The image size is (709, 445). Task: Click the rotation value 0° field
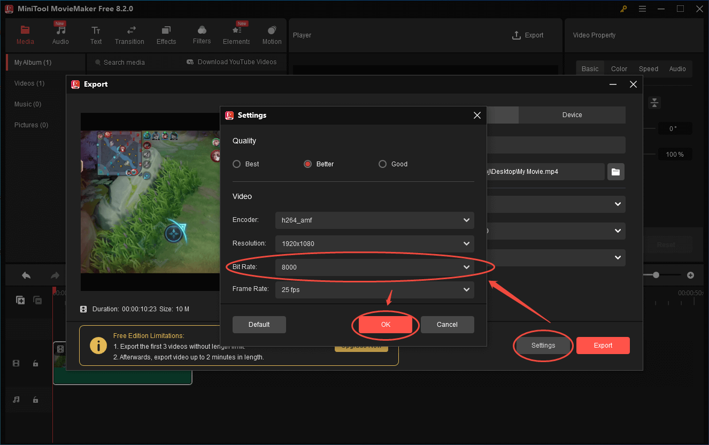675,128
